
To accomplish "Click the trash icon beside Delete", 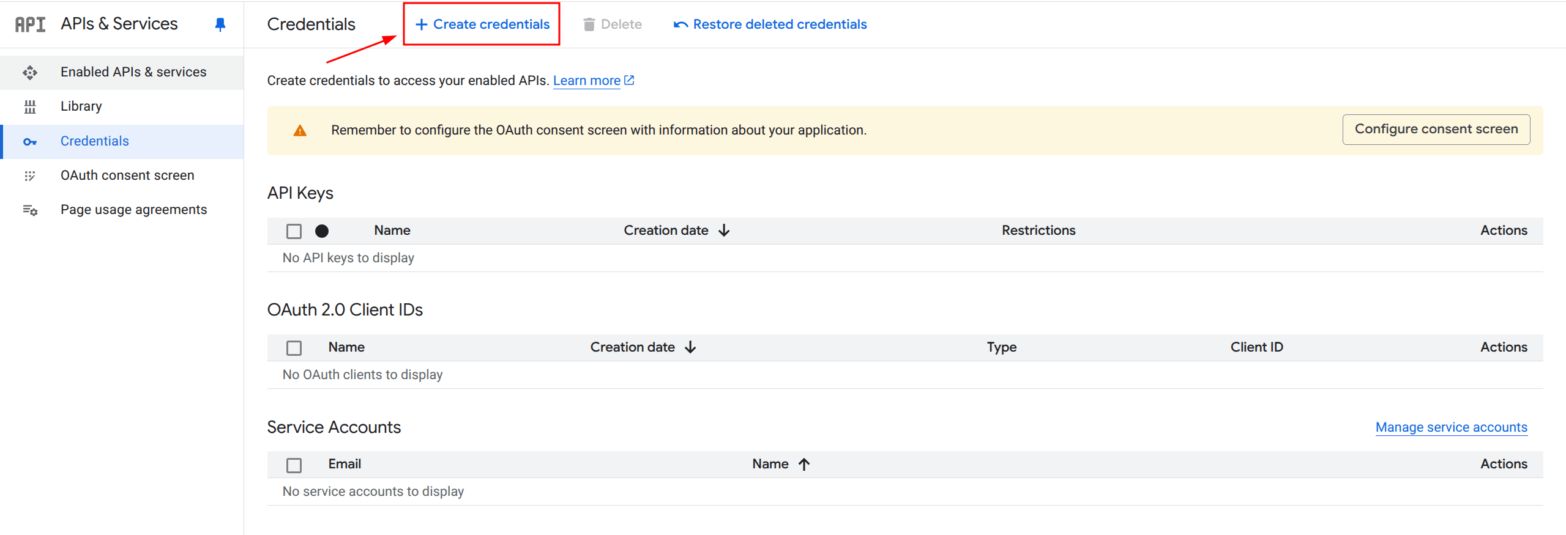I will click(x=589, y=24).
